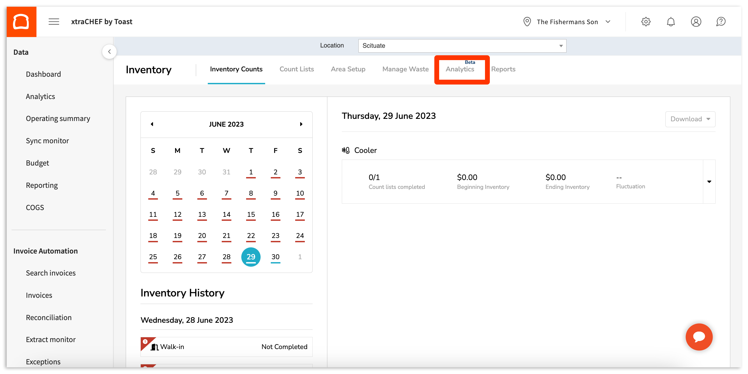Collapse the sidebar with the chevron
This screenshot has width=748, height=374.
tap(109, 52)
